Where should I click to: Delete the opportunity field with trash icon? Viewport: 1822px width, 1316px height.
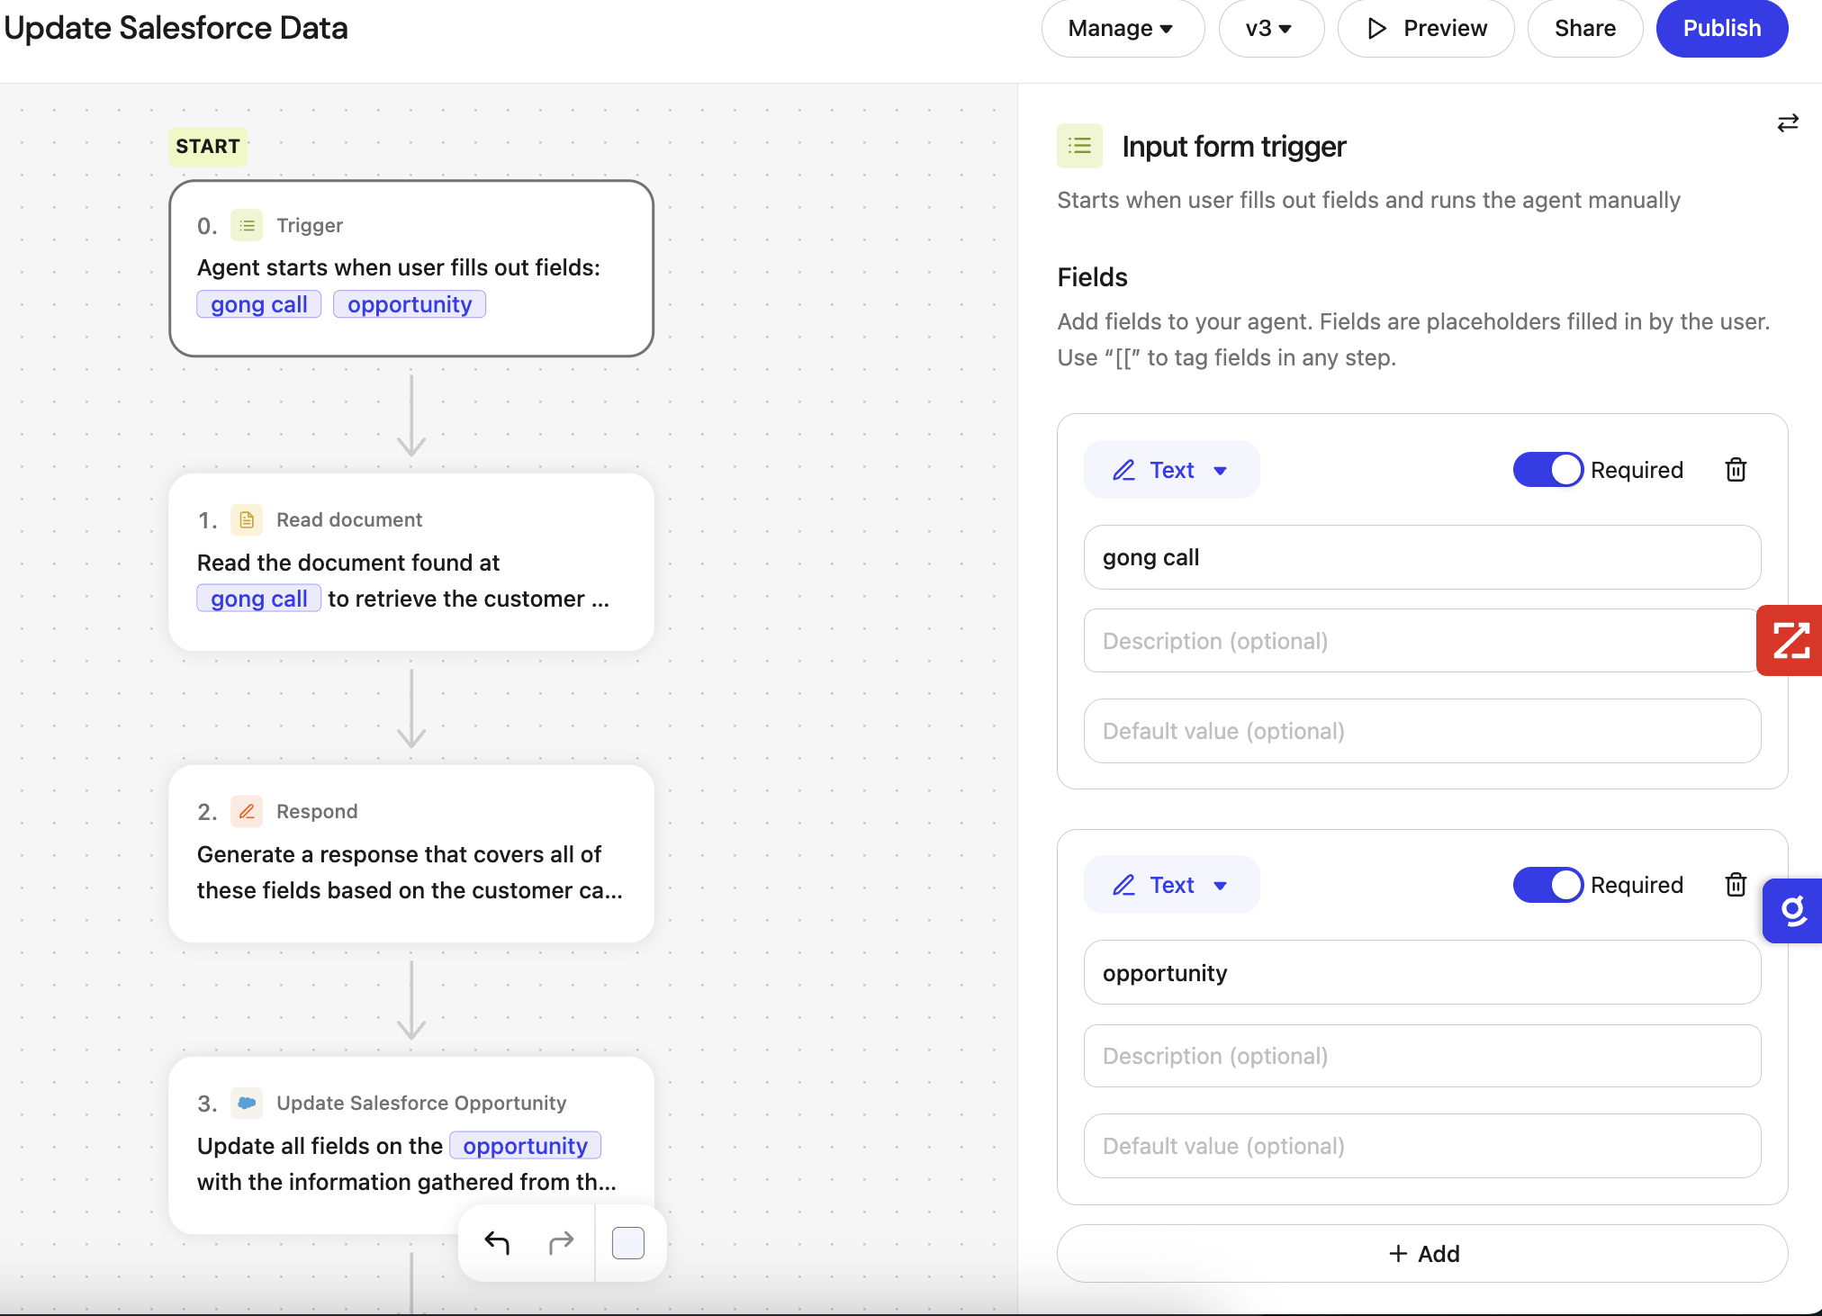coord(1736,885)
